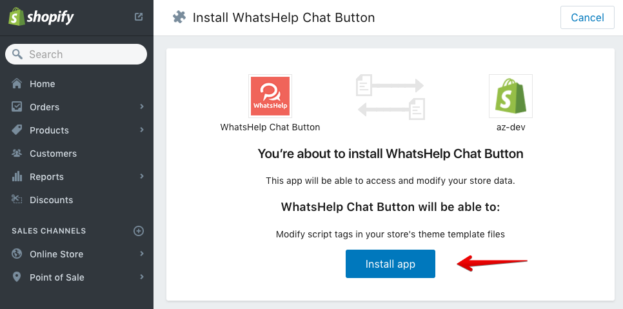Expand the Reports submenu chevron
The height and width of the screenshot is (309, 623).
(x=142, y=176)
